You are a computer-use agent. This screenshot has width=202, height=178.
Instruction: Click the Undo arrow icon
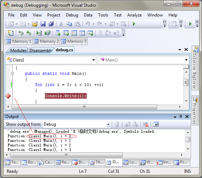[88, 24]
